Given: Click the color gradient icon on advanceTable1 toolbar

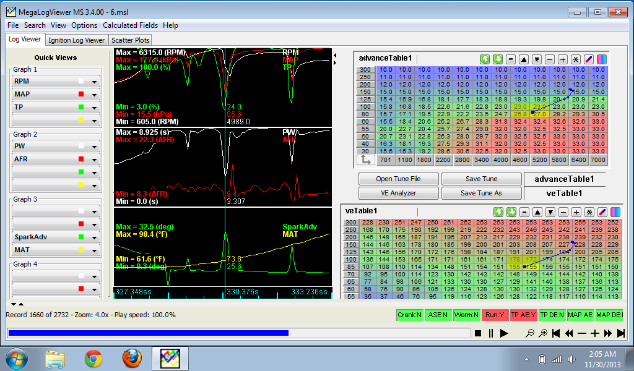Looking at the screenshot, I should point(601,59).
